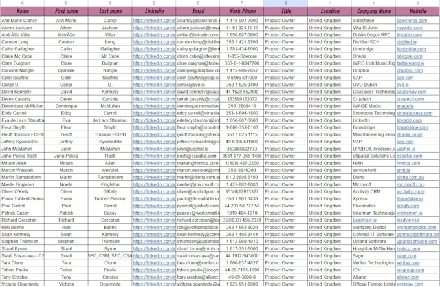Select the 'Acclivity CRM' company cell

coord(373,192)
